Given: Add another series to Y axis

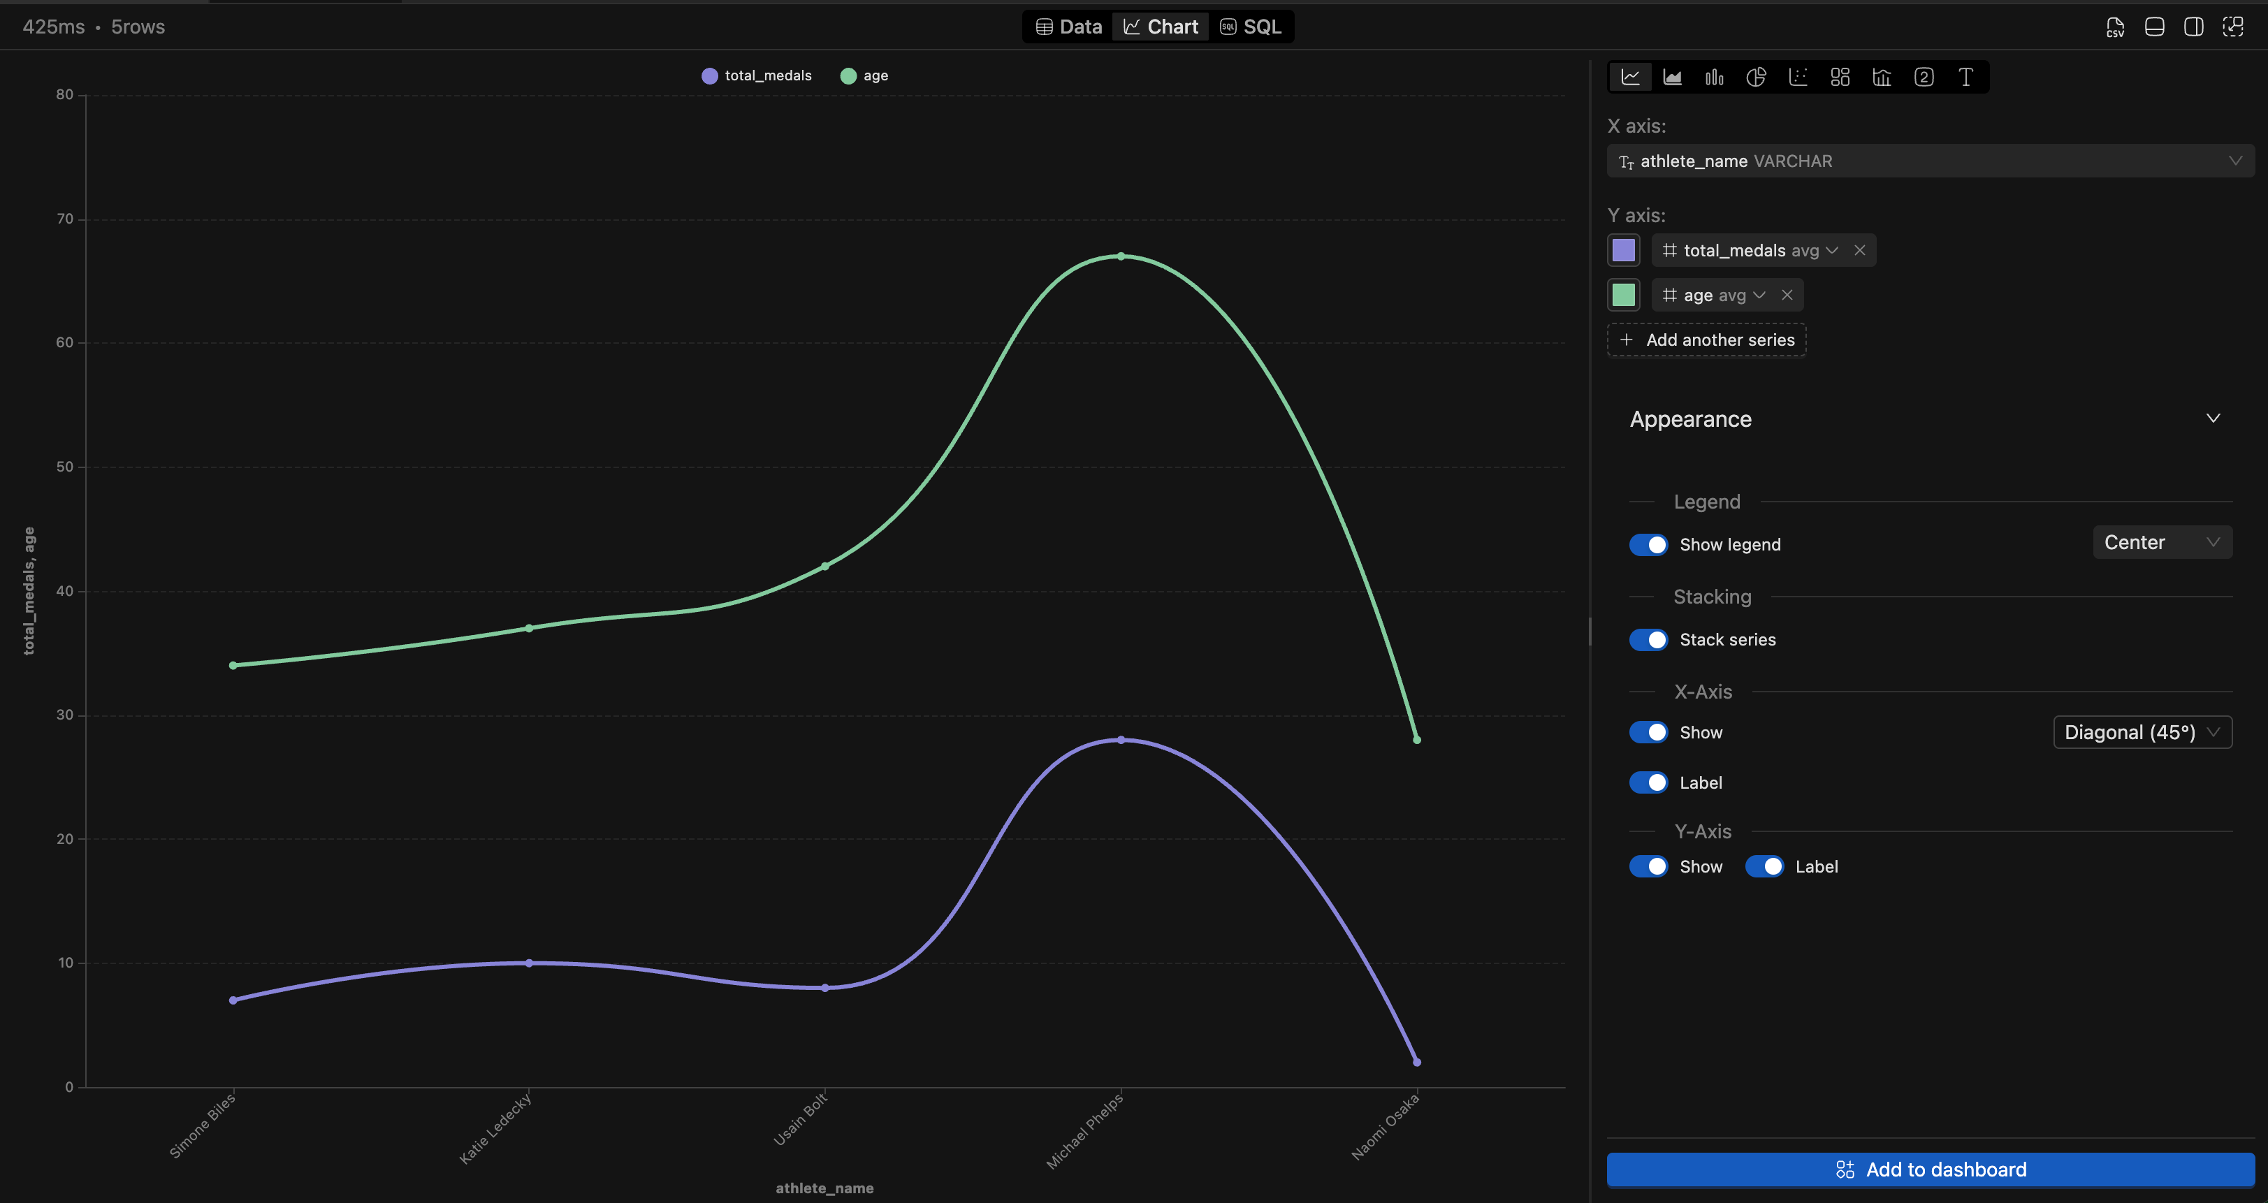Looking at the screenshot, I should tap(1706, 340).
